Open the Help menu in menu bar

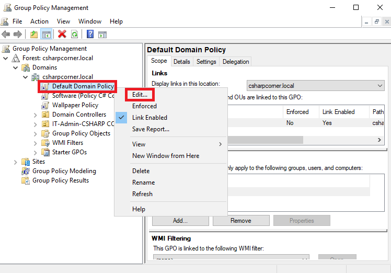point(116,21)
